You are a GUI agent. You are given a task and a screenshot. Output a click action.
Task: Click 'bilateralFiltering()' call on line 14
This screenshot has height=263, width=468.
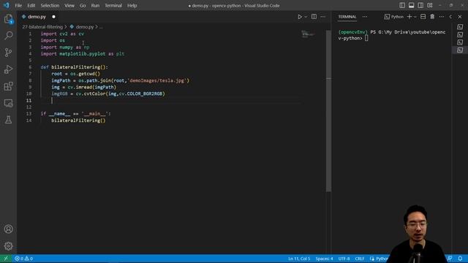click(x=78, y=121)
